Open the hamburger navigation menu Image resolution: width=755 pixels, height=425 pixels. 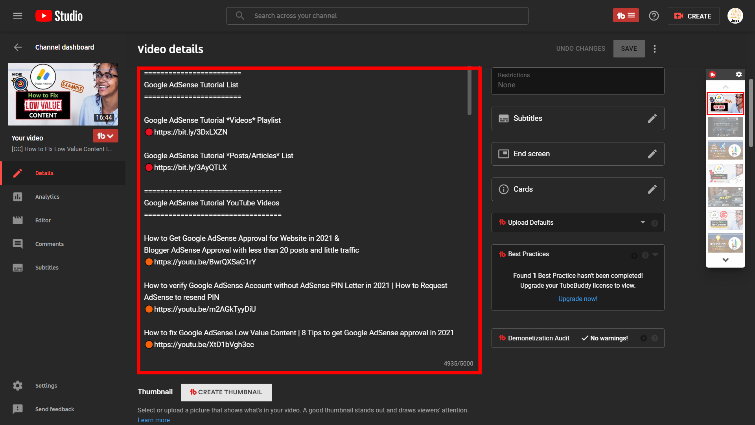(18, 16)
